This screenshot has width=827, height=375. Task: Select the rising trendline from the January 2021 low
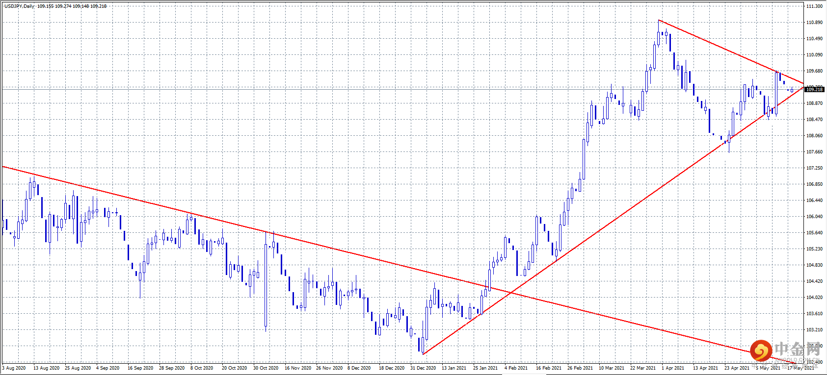(614, 220)
